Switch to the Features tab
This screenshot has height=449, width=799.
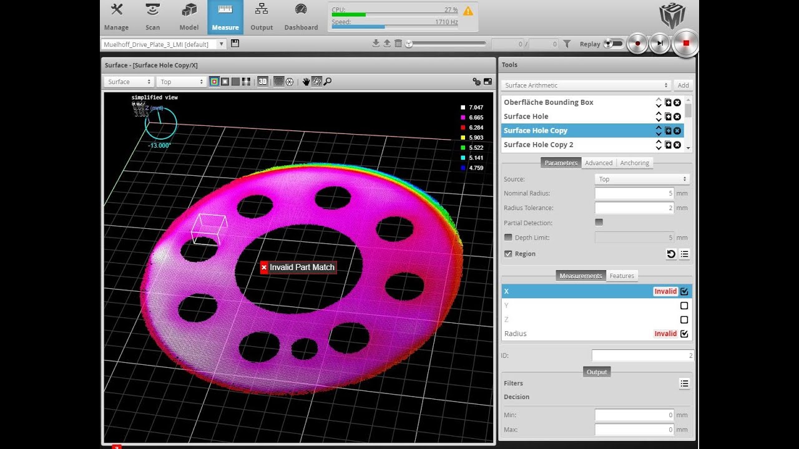622,276
